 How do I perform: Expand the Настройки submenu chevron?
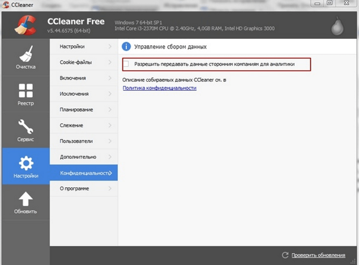(x=110, y=46)
